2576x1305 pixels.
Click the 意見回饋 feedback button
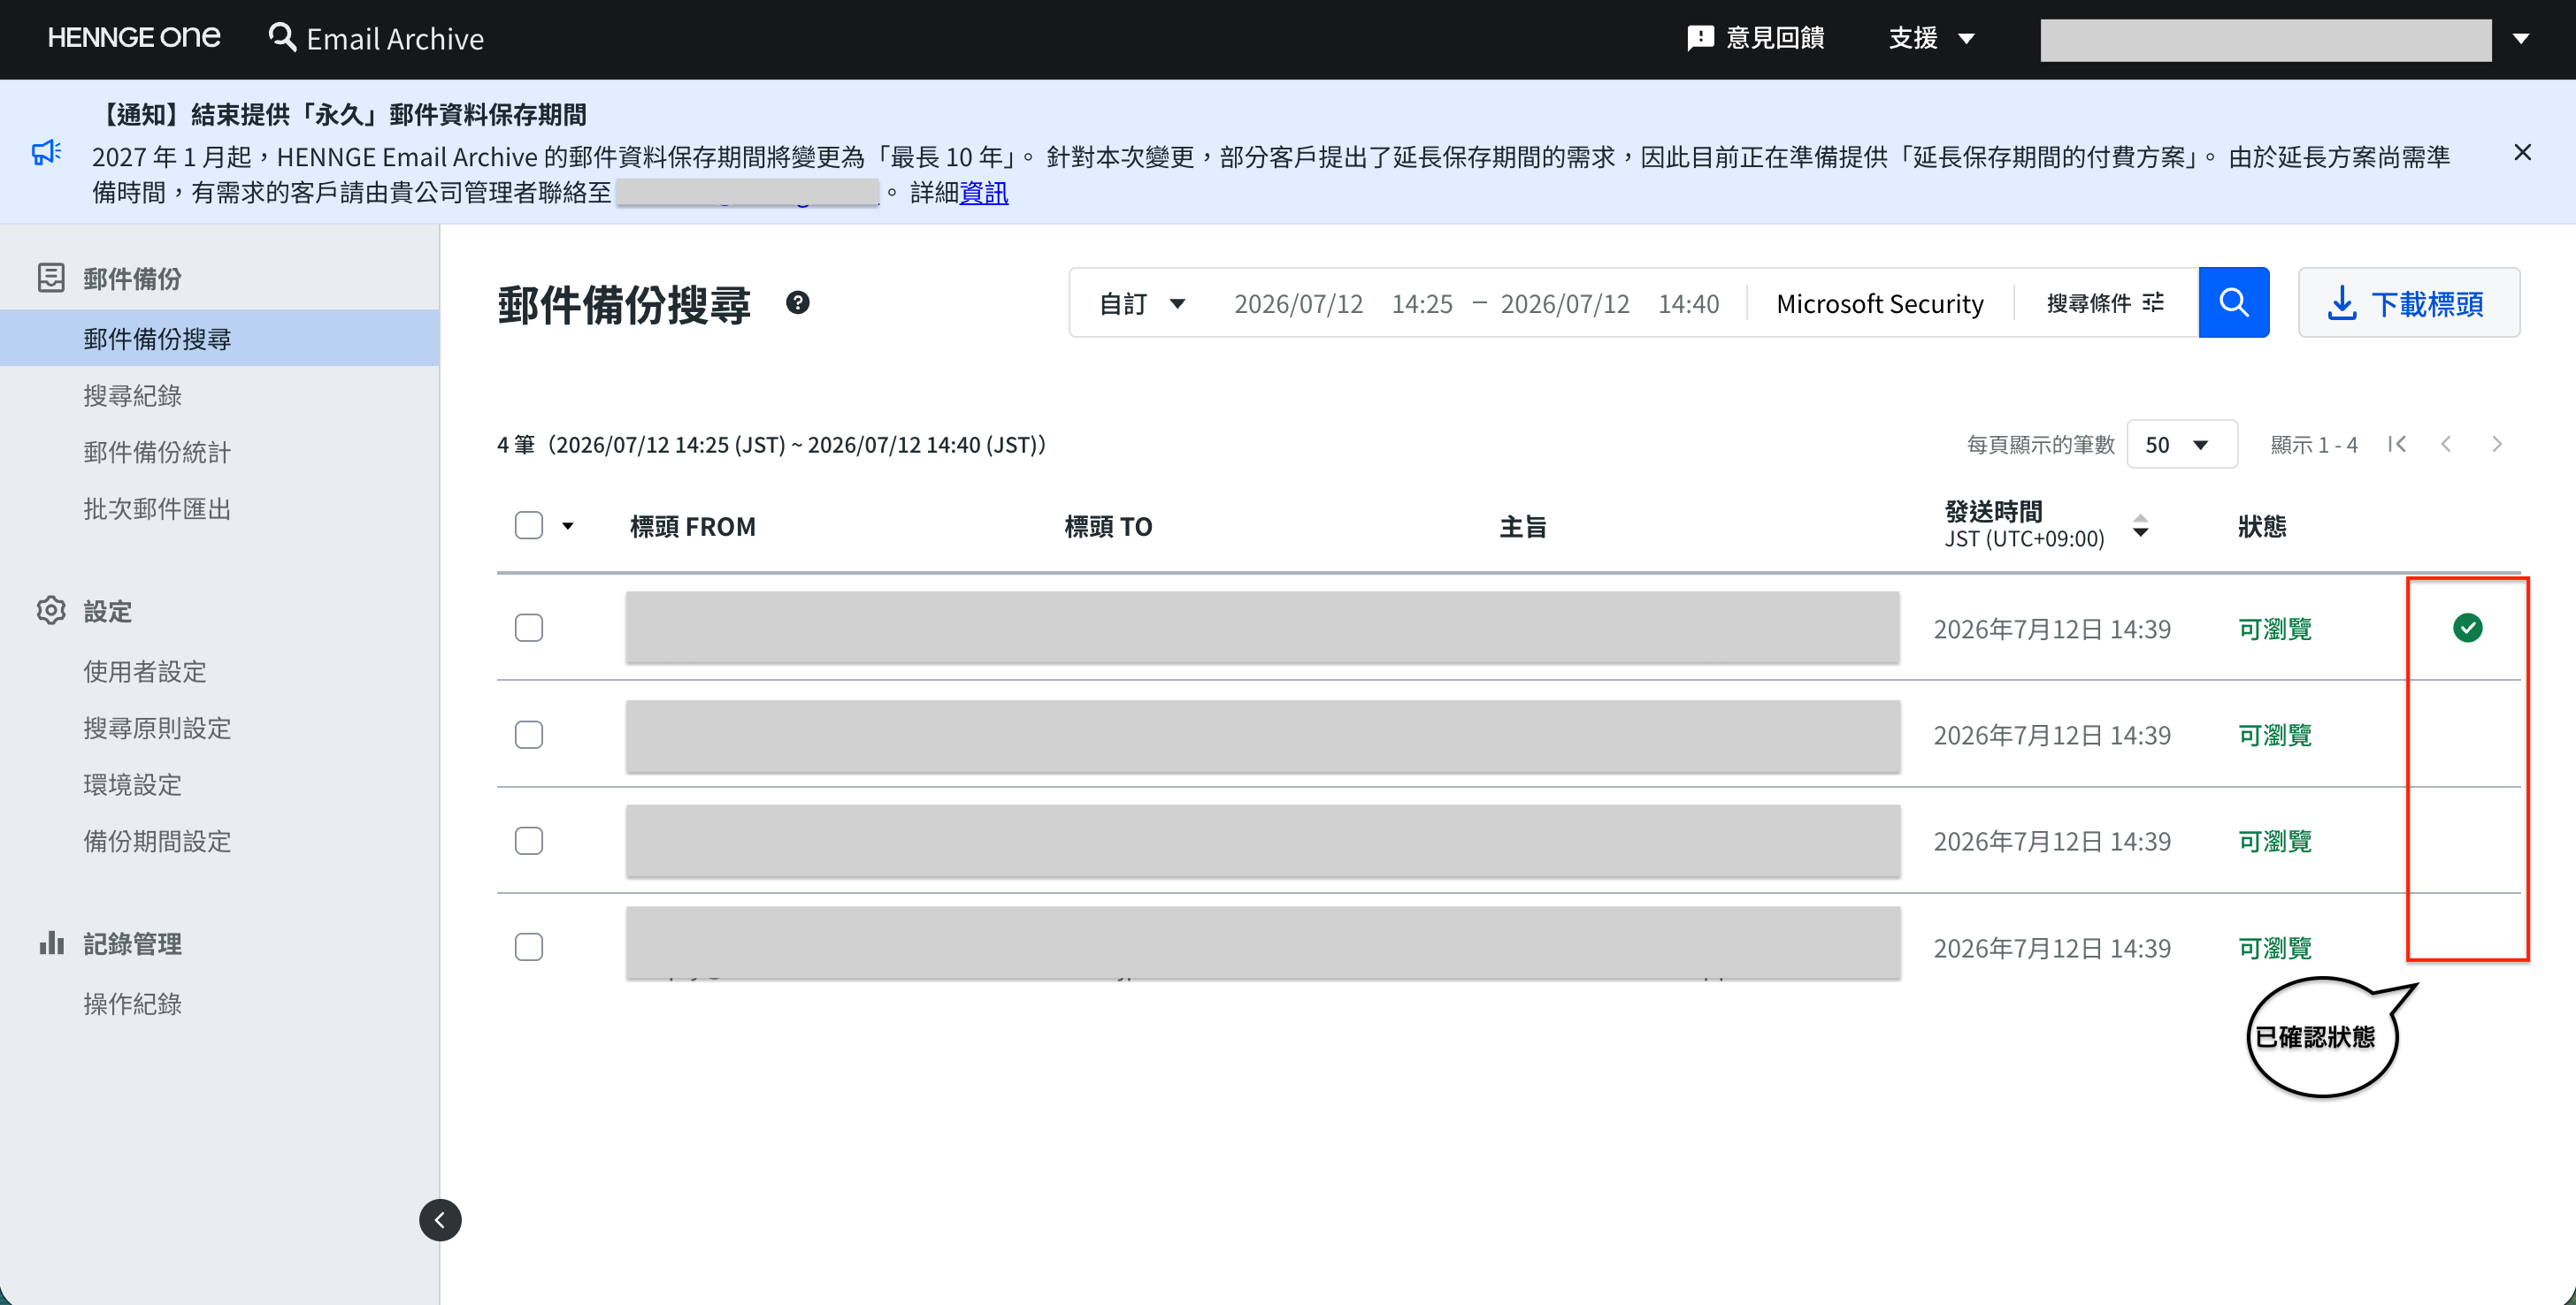[1755, 38]
